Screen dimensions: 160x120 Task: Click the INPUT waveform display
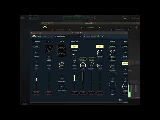(x=62, y=51)
